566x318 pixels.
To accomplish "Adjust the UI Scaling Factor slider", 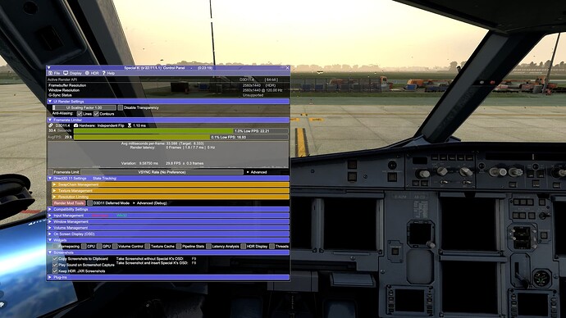I will tap(84, 108).
